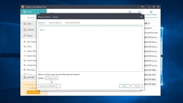Click the LICENSE badge icon
The width and height of the screenshot is (183, 103).
[25, 30]
